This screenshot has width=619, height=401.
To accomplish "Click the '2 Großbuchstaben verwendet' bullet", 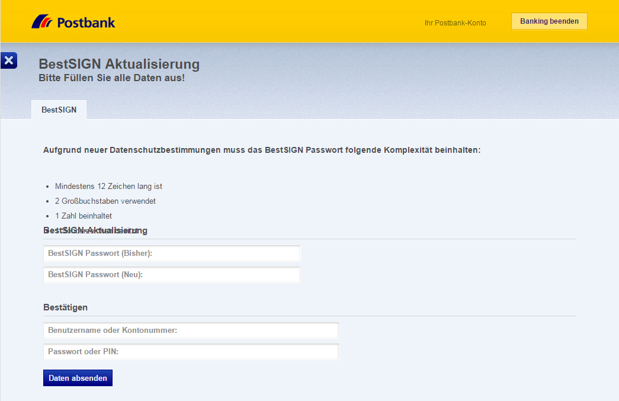I will [105, 201].
